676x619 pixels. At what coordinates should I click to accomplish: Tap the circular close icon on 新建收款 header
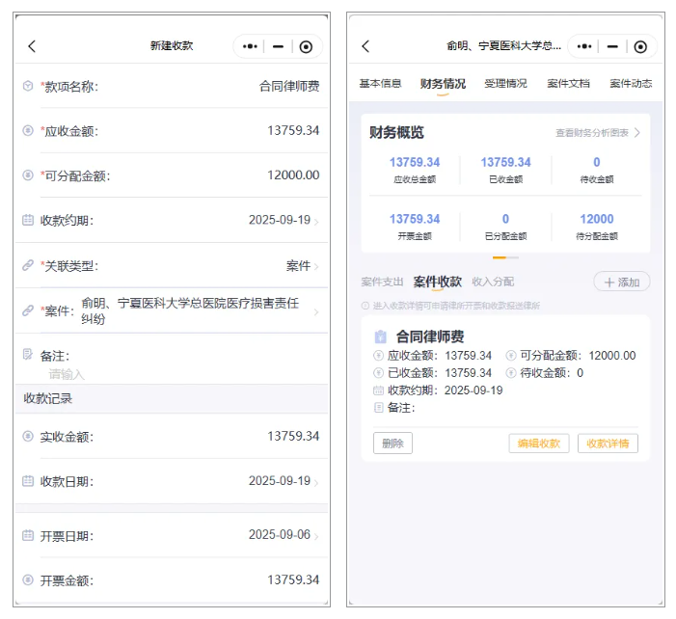point(306,46)
